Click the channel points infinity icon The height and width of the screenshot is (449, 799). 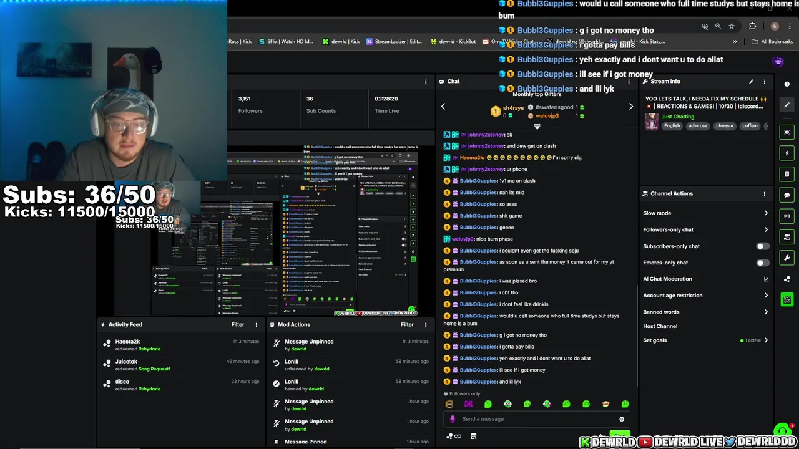tap(454, 436)
